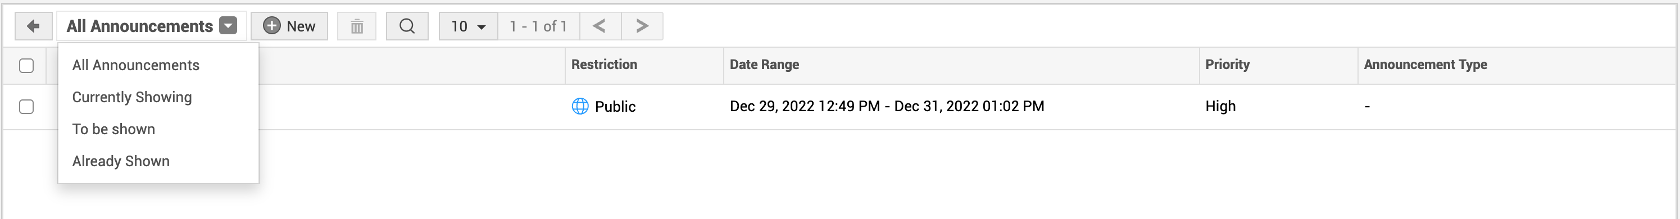The width and height of the screenshot is (1680, 219).
Task: Check the announcement row checkbox
Action: click(x=27, y=107)
